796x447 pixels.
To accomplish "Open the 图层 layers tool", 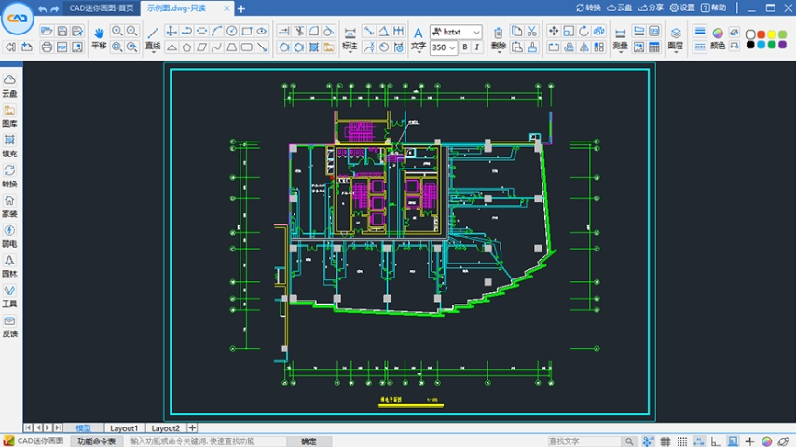I will 676,36.
